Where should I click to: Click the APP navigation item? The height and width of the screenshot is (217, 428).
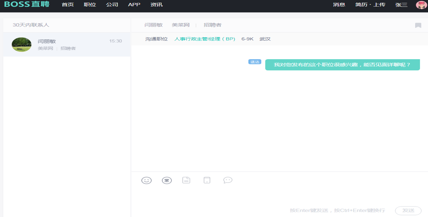(134, 5)
